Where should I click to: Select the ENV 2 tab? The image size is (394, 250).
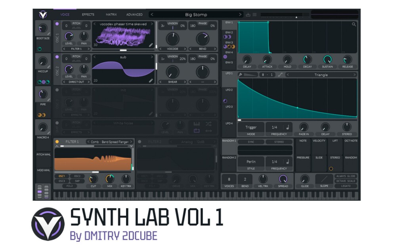tap(229, 35)
